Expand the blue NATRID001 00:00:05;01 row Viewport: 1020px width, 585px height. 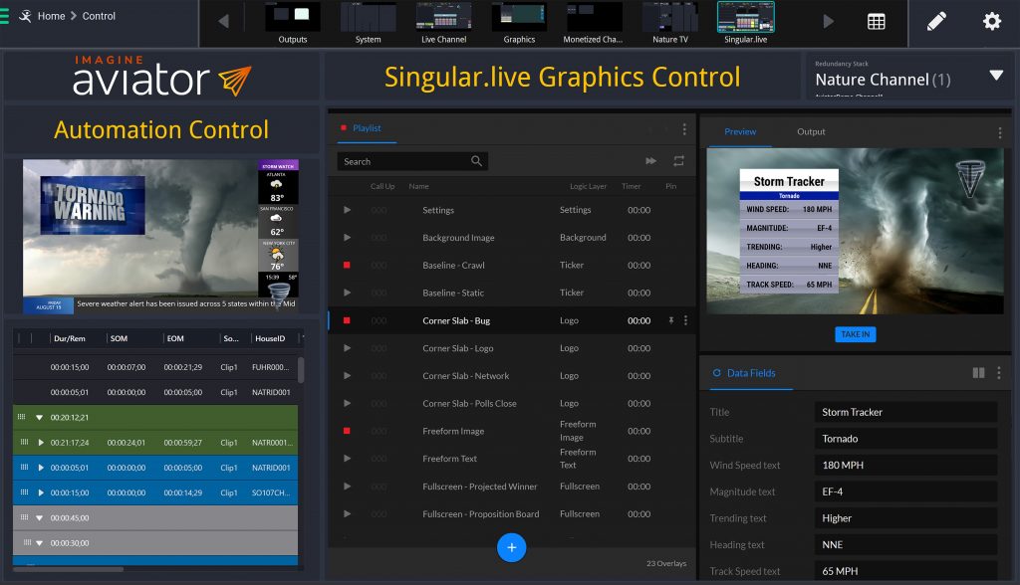pyautogui.click(x=41, y=468)
